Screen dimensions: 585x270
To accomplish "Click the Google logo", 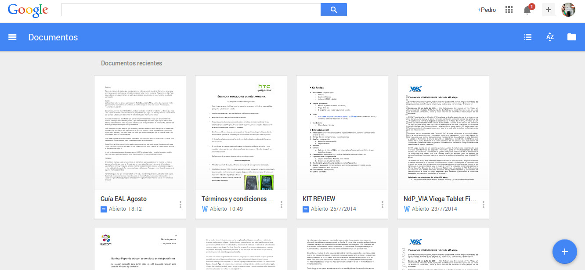I will (x=28, y=10).
